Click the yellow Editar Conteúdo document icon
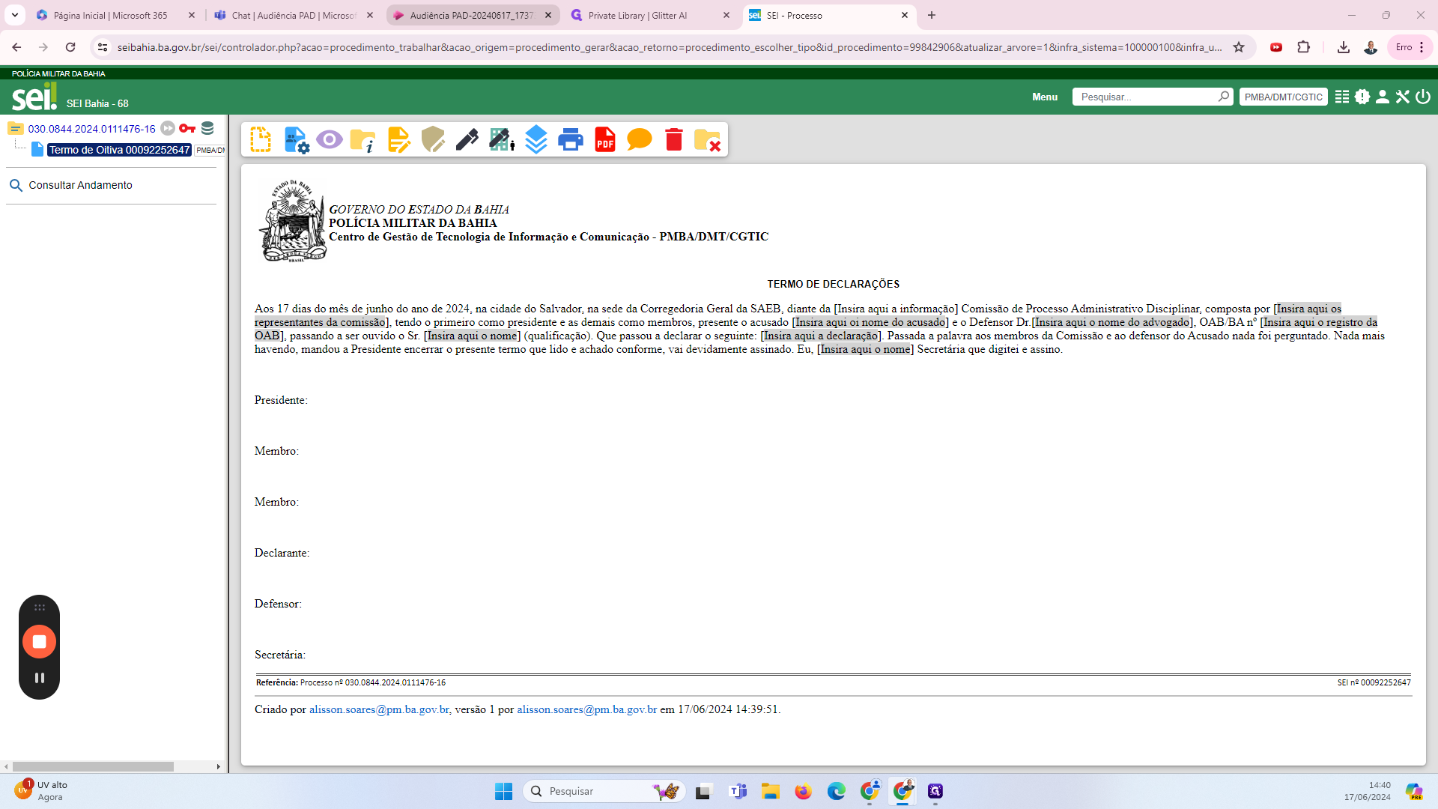Viewport: 1438px width, 809px height. (x=398, y=139)
